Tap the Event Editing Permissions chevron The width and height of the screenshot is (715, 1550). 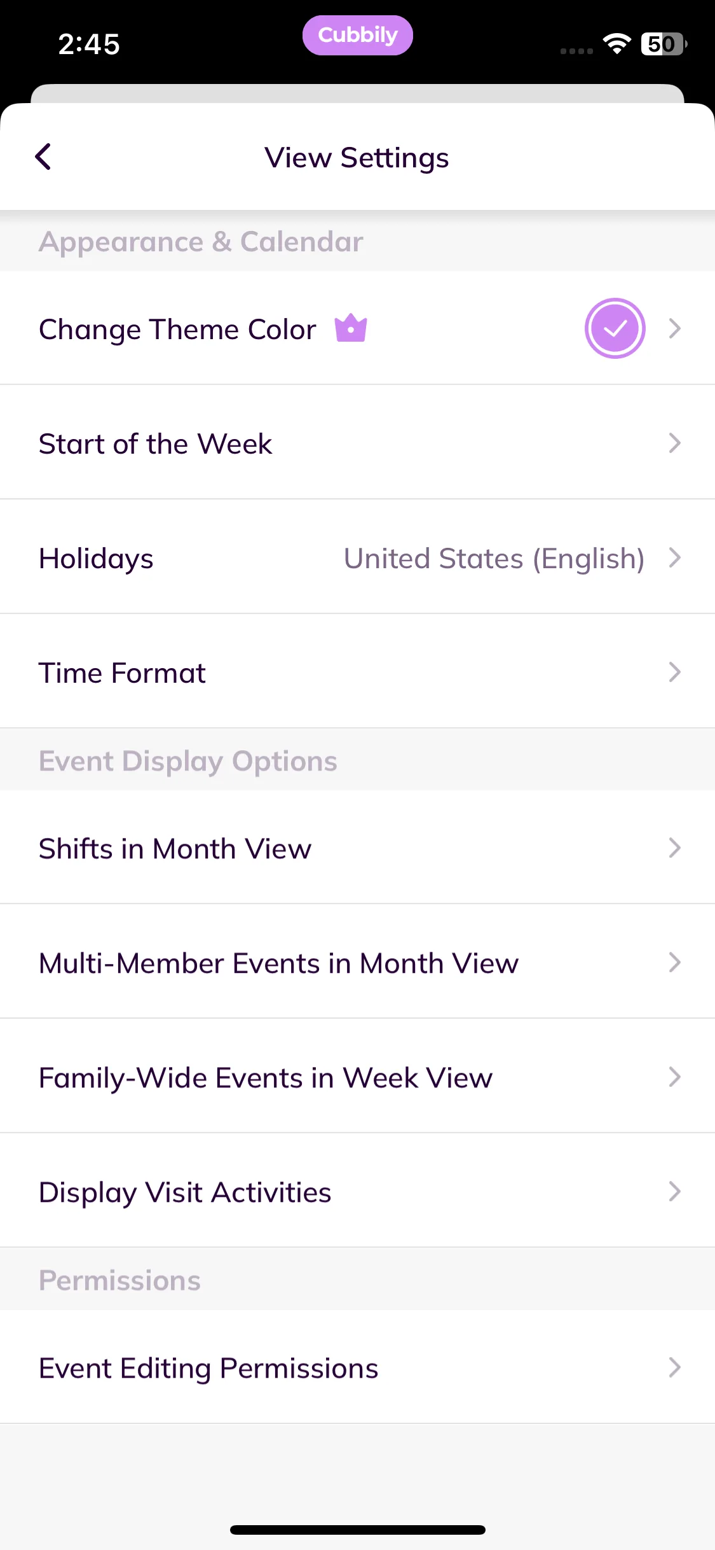675,1367
